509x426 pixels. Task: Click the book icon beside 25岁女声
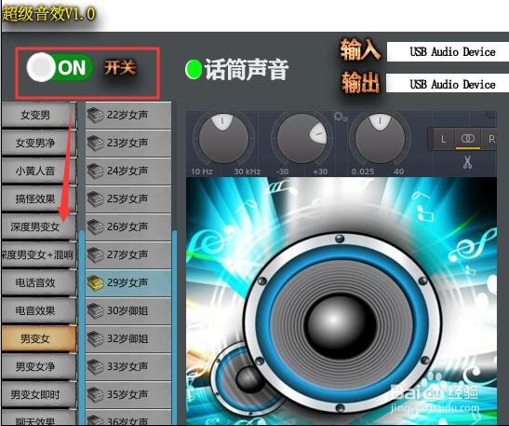[x=96, y=199]
